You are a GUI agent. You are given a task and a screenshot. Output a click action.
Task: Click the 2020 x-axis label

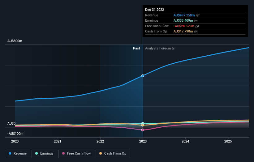pos(15,141)
